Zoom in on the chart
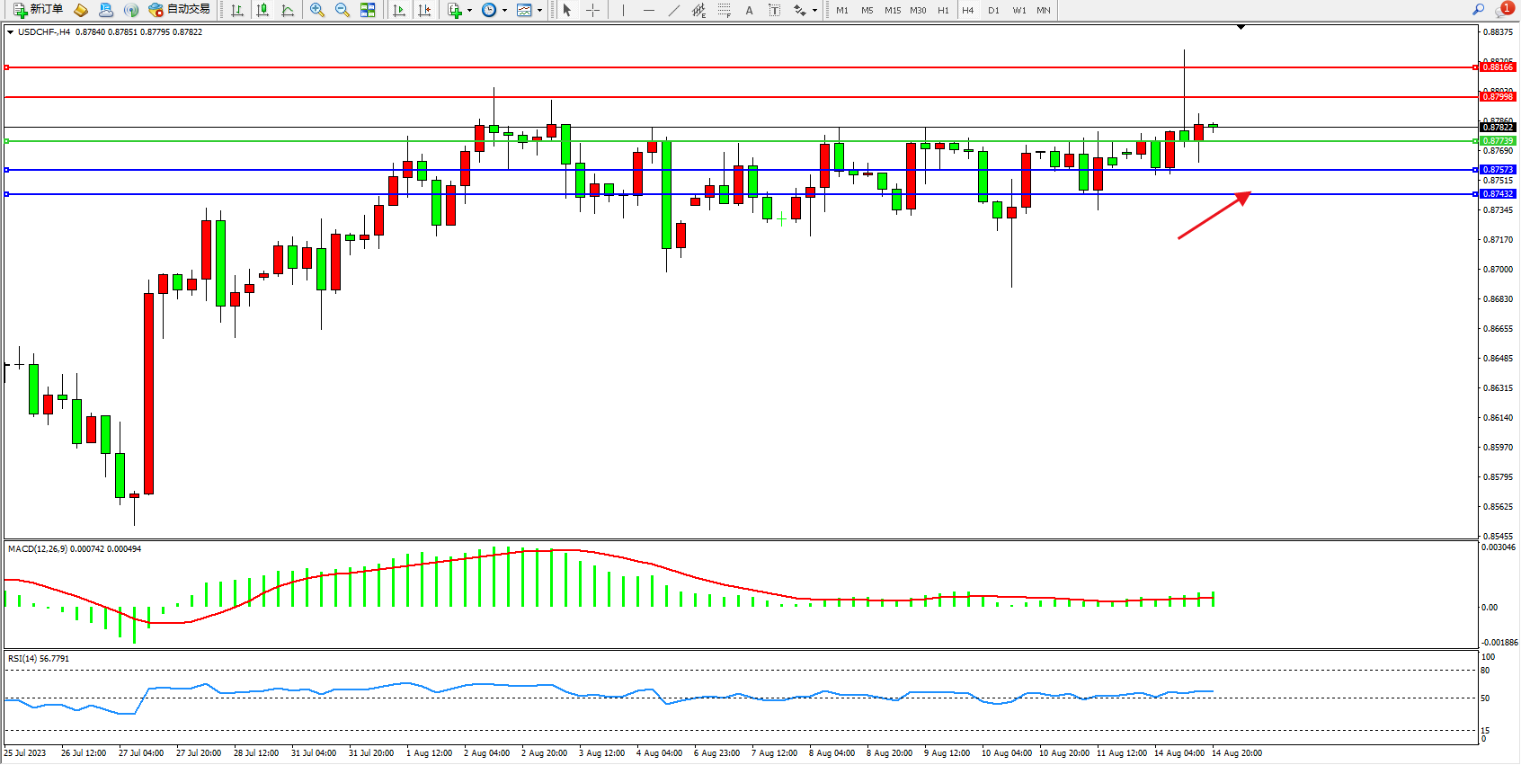 [317, 11]
